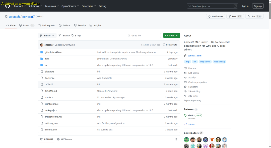Focus the Go to file field
The width and height of the screenshot is (271, 148).
(x=143, y=36)
